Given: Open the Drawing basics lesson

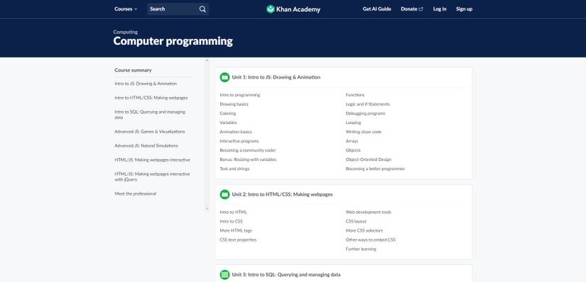Looking at the screenshot, I should [234, 104].
